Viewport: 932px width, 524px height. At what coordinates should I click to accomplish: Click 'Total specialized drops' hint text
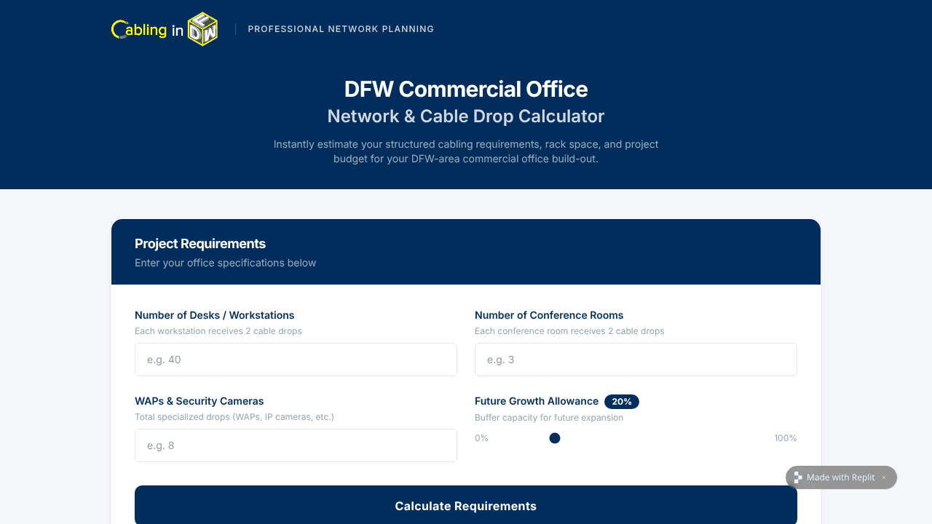click(x=234, y=417)
